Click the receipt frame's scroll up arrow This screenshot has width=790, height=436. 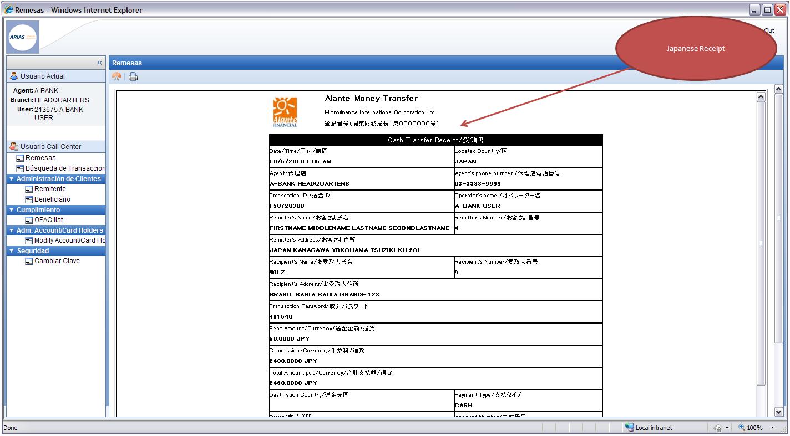(x=761, y=97)
